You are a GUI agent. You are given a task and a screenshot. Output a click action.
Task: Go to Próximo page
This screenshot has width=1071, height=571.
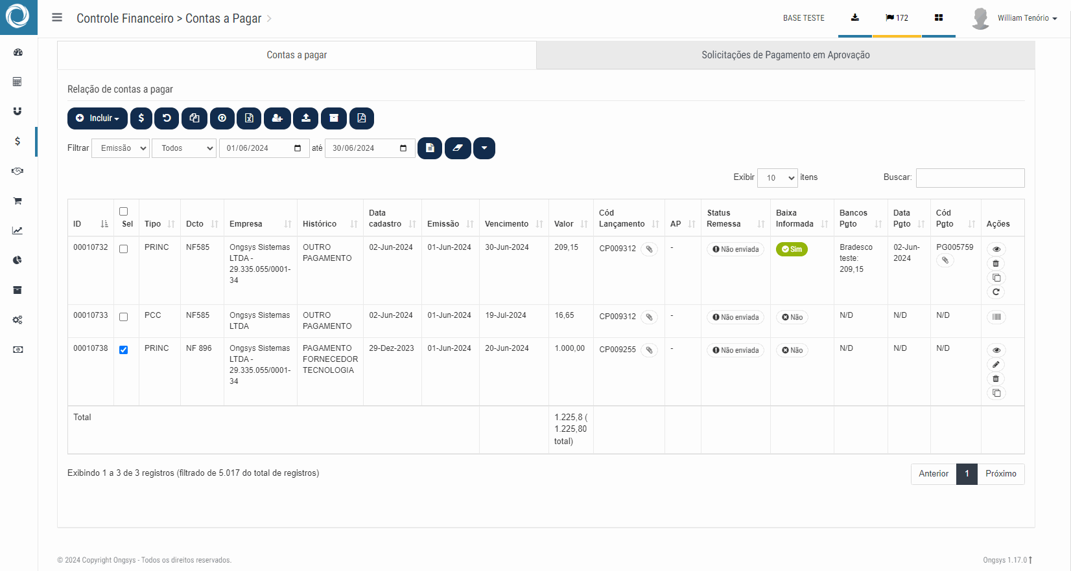click(x=1001, y=474)
